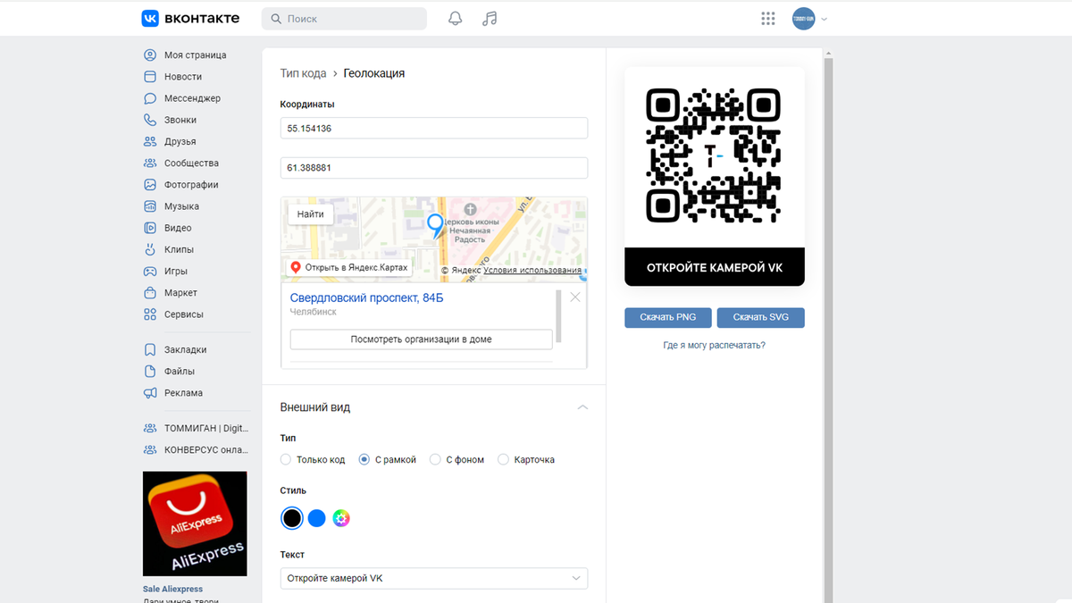Click the КОНВЕРСУС community icon
The width and height of the screenshot is (1072, 603).
point(150,449)
